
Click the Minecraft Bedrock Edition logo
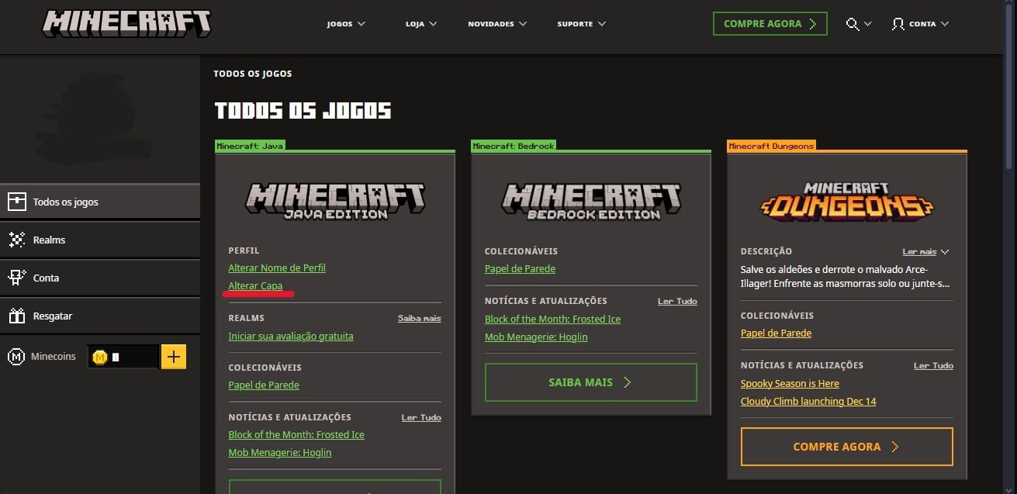pos(591,202)
